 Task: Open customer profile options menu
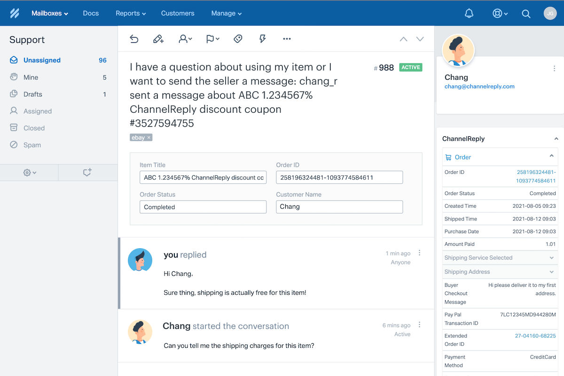coord(554,69)
